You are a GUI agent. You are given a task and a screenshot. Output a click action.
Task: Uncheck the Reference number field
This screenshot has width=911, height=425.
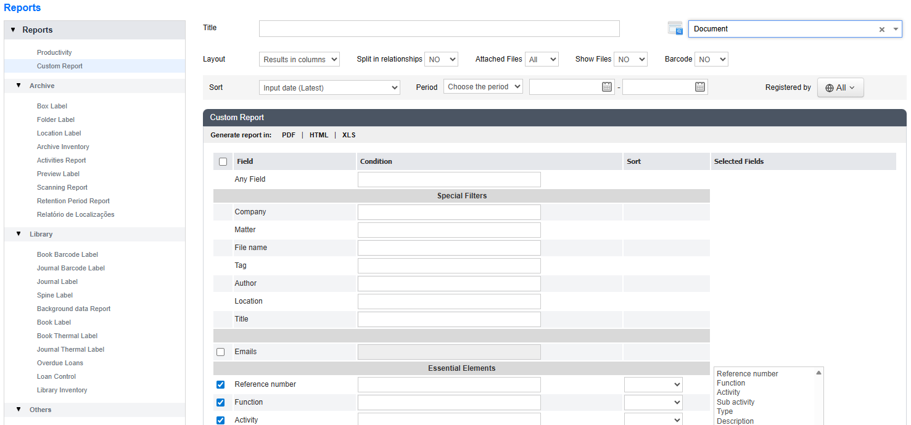click(x=221, y=384)
